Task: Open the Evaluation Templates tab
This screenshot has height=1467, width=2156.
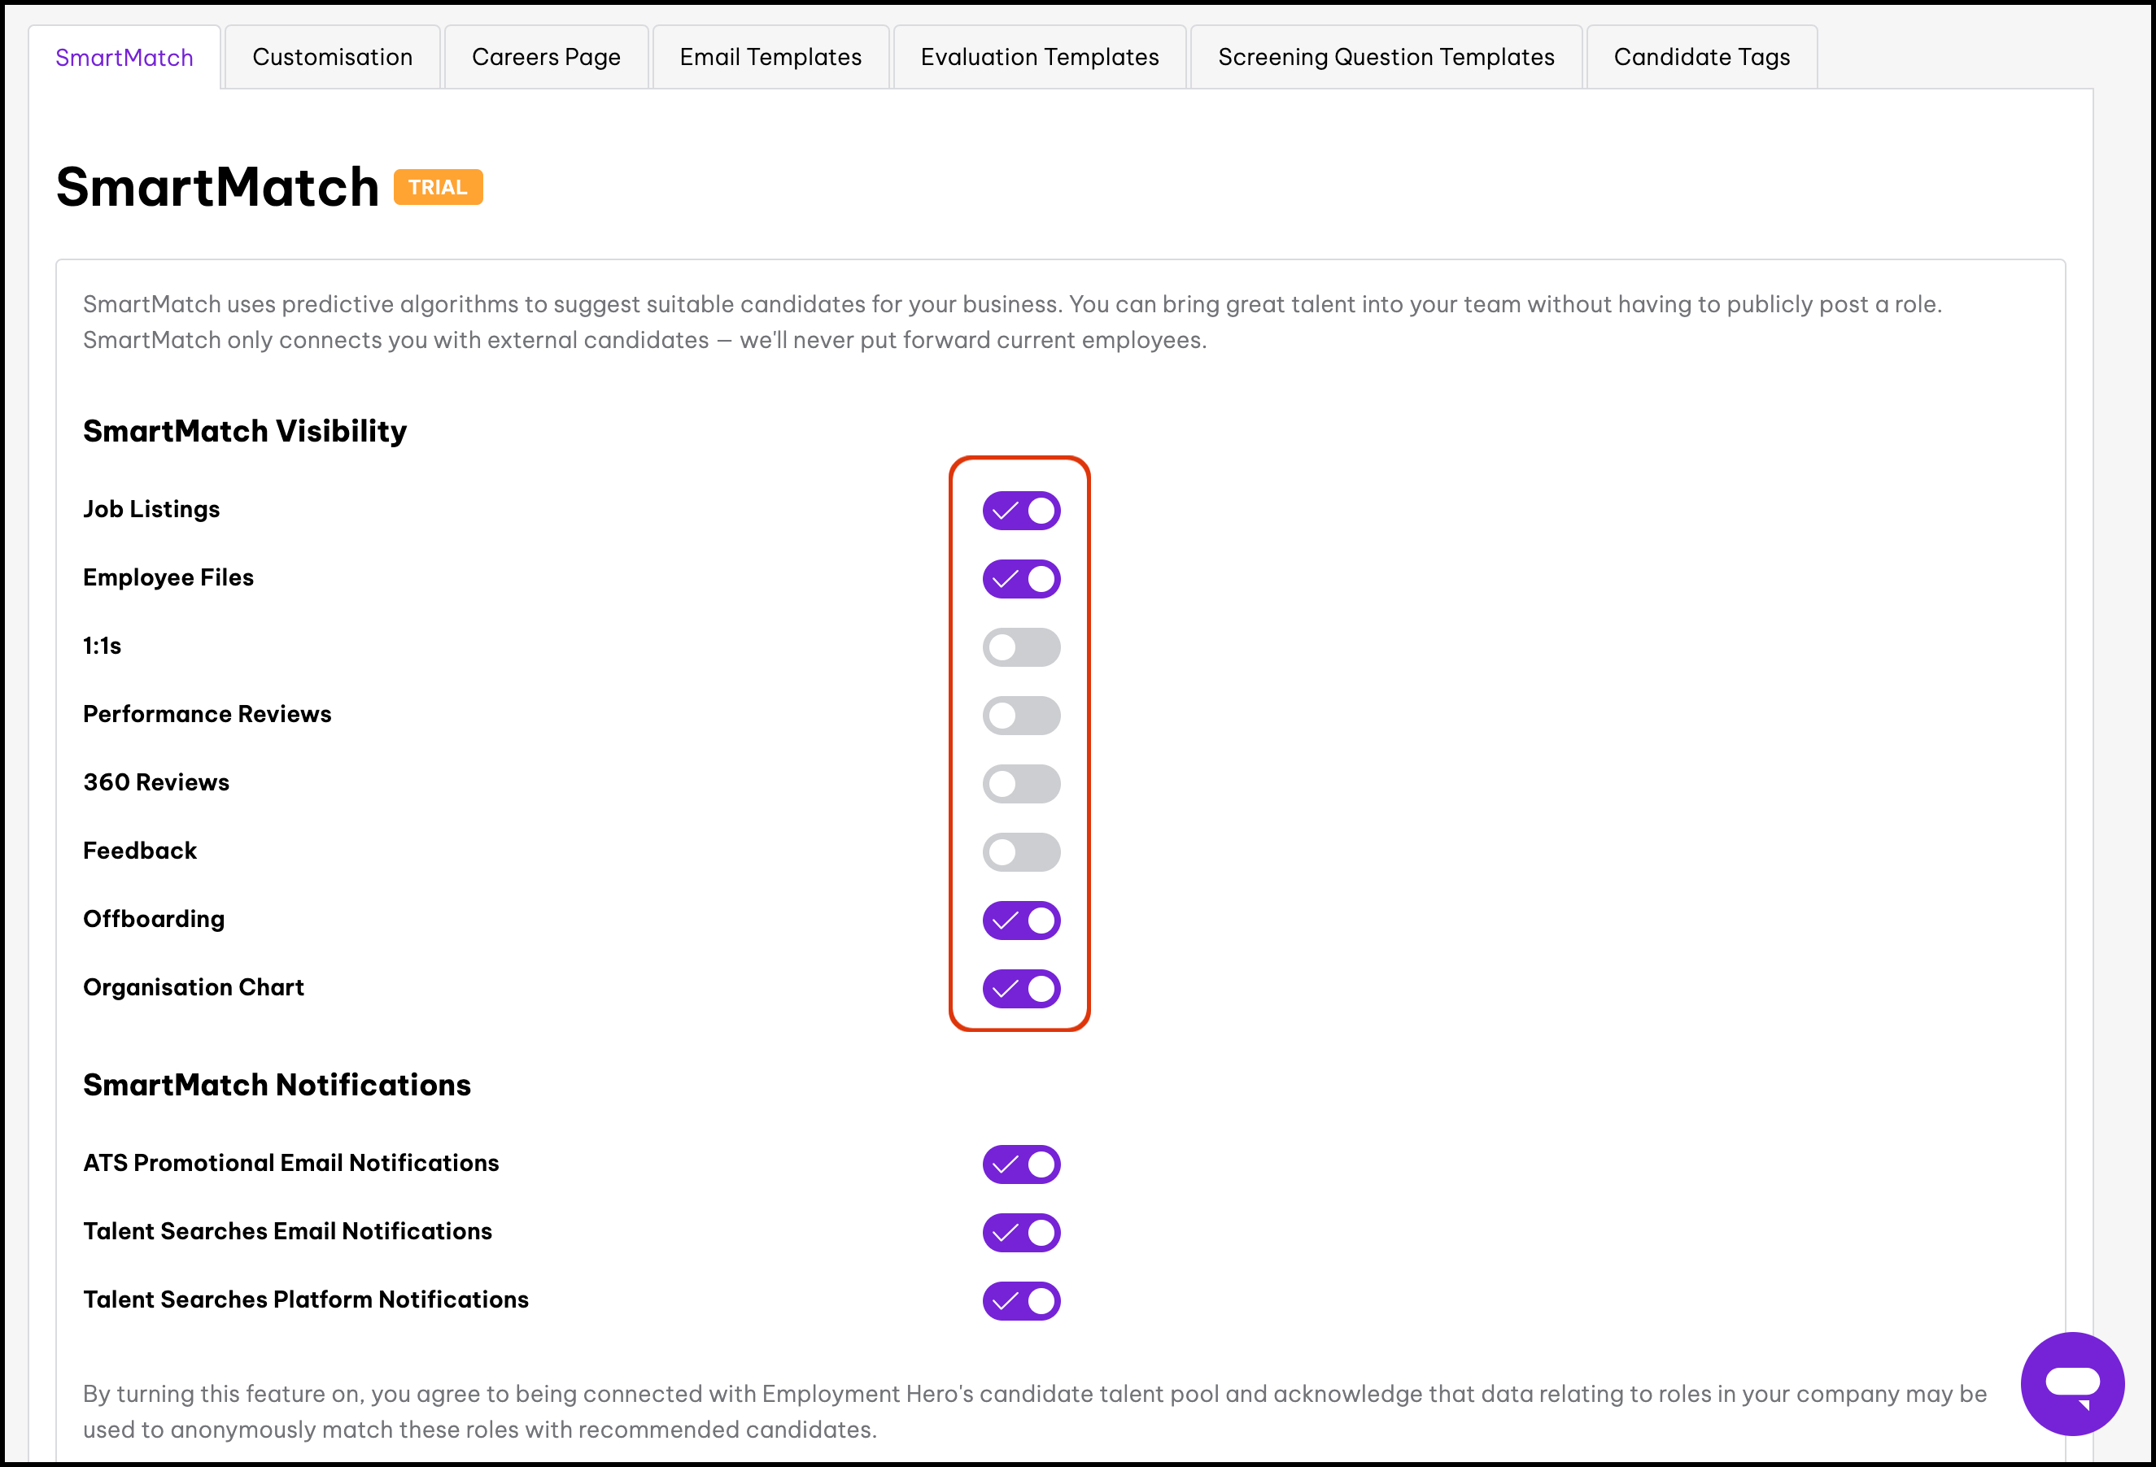Action: pyautogui.click(x=1039, y=58)
